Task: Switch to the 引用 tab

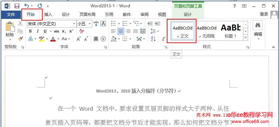Action: coord(109,15)
